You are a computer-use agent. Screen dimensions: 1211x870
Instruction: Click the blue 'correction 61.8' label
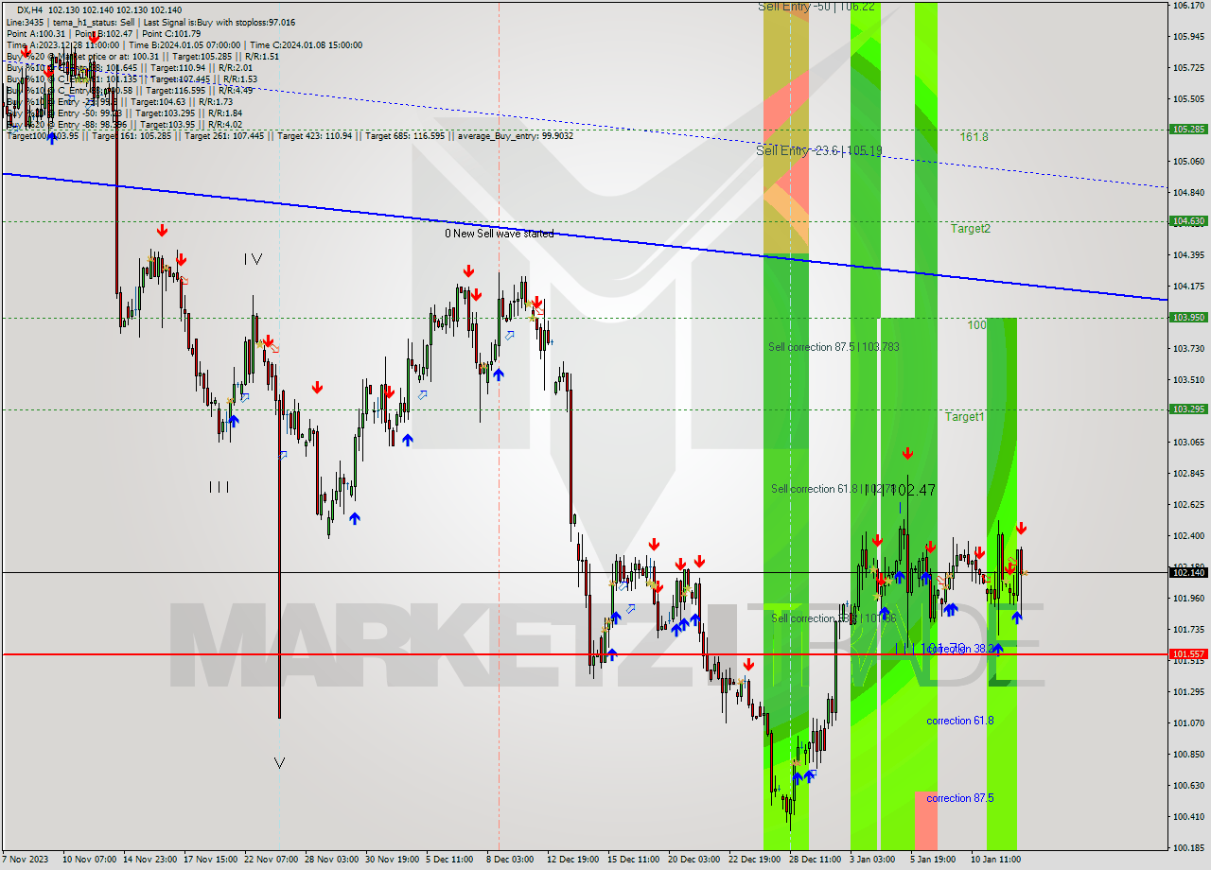tap(959, 721)
